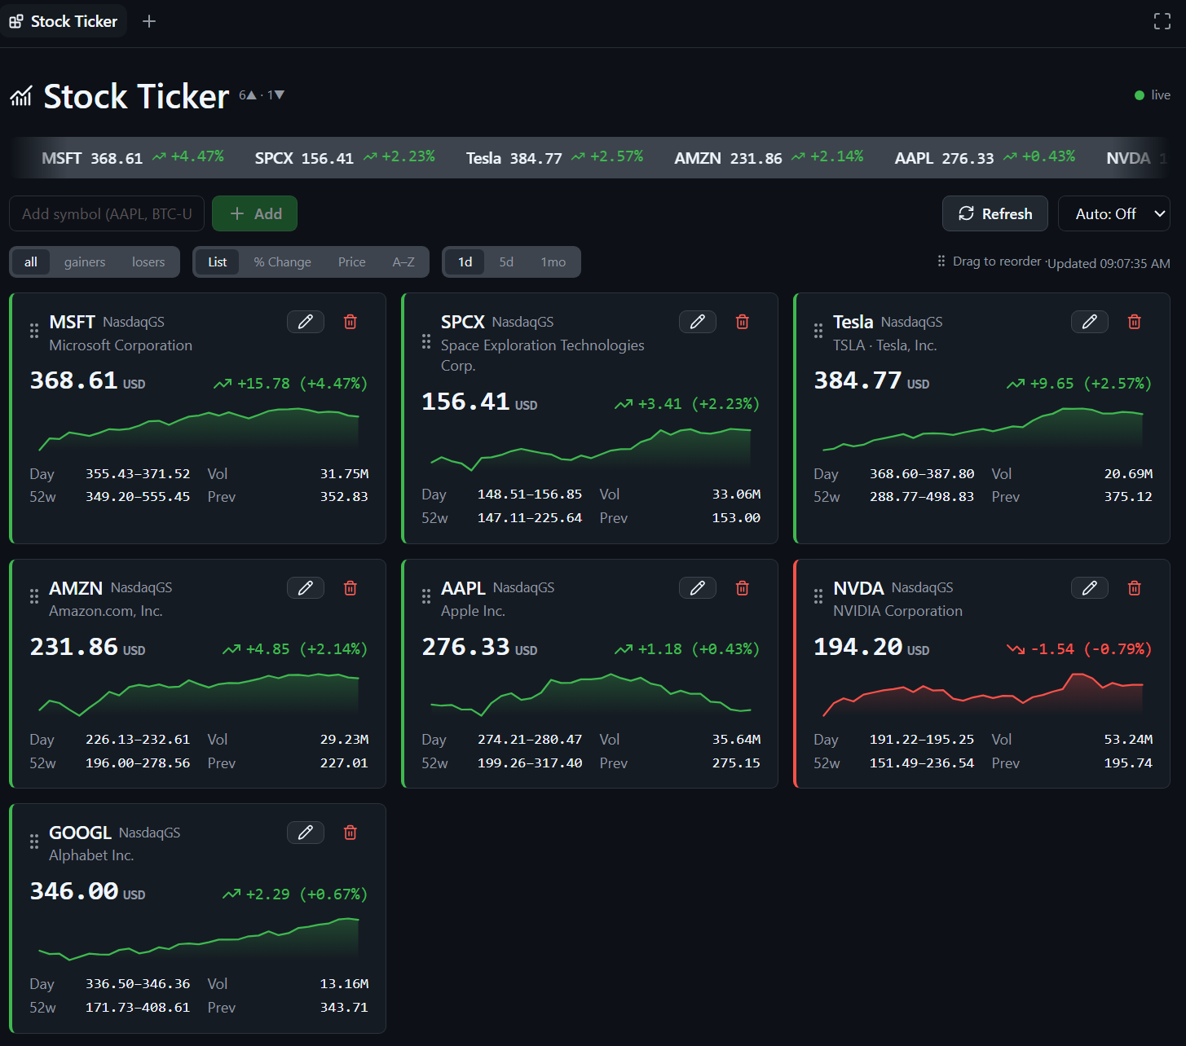This screenshot has width=1186, height=1046.
Task: Open the edit pencil on Tesla card
Action: (x=1089, y=322)
